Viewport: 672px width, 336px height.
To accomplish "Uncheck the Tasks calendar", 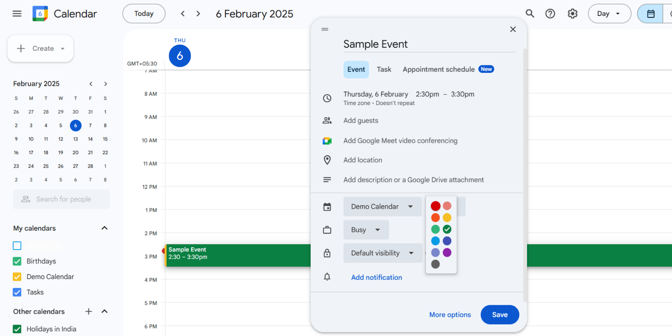I will (17, 292).
